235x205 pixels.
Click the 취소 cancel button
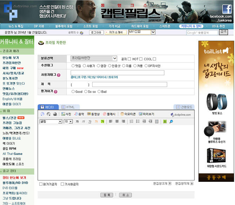click(126, 195)
